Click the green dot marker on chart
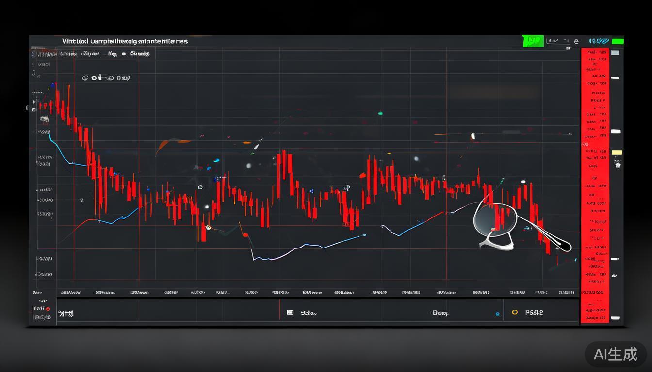Viewport: 652px width, 372px height. 380,113
